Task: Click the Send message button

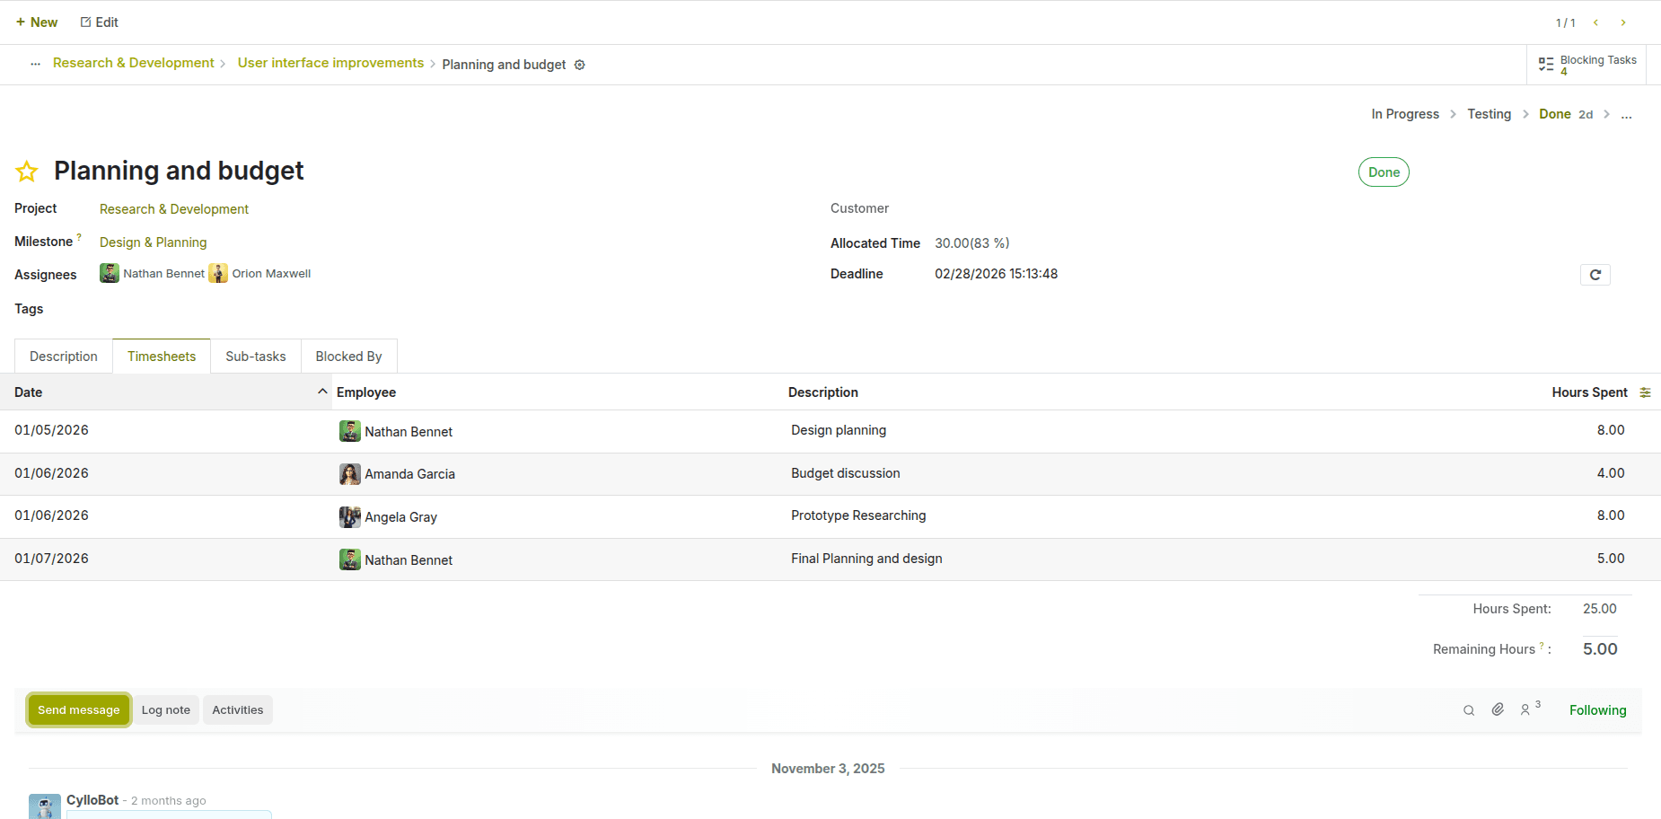Action: pos(79,710)
